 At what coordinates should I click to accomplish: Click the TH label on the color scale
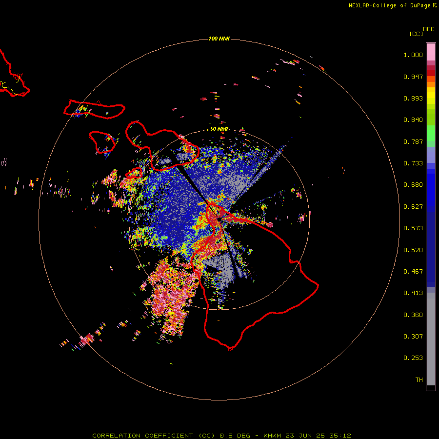click(419, 380)
